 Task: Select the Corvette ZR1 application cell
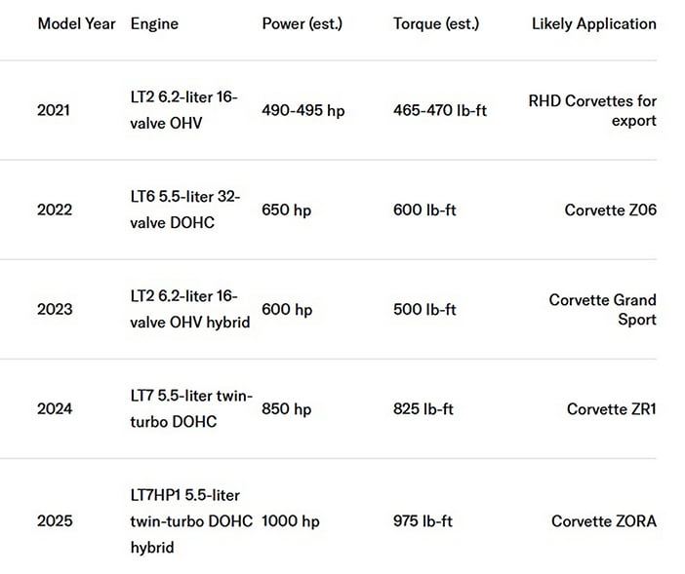click(x=612, y=408)
